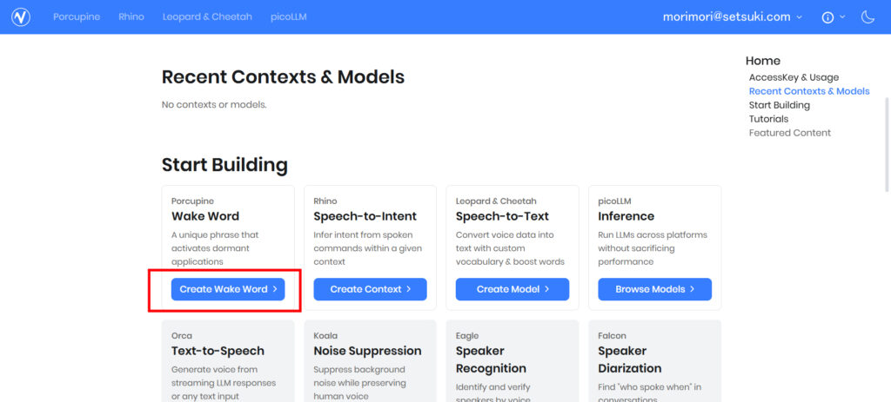Open the info icon menu
Viewport: 891px width, 402px height.
pos(827,17)
